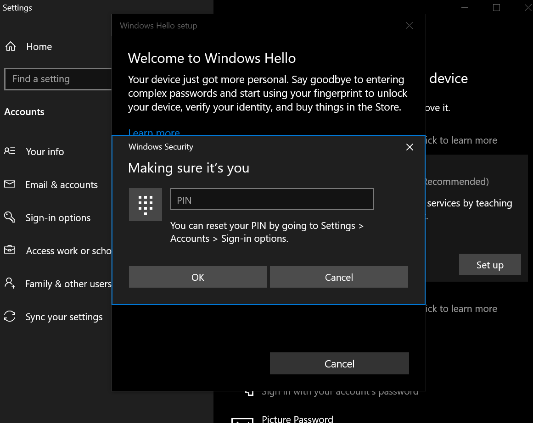Maximize the Settings window
533x423 pixels.
point(496,7)
